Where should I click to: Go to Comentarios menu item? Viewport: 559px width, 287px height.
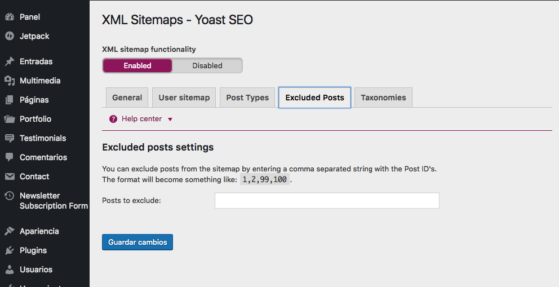tap(45, 157)
